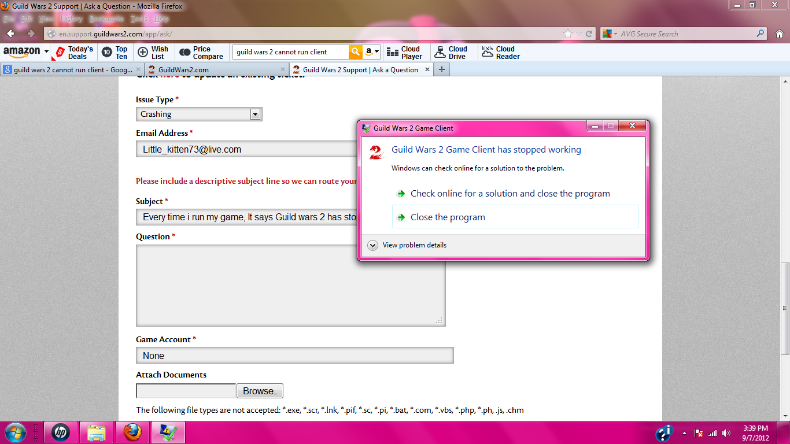Click the Firefox taskbar button
Screen dimensions: 790x444
[x=132, y=432]
